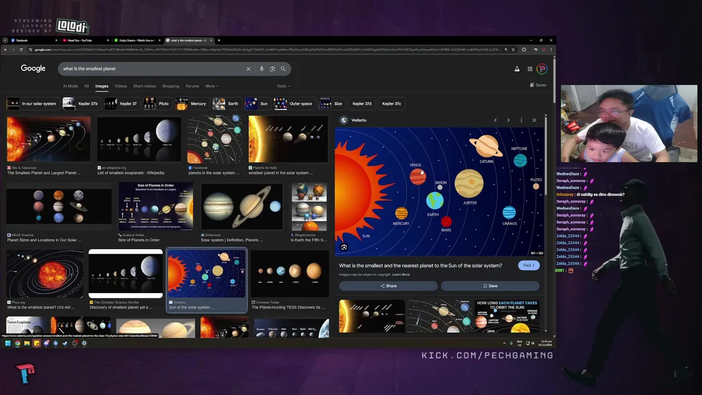Select the AI Mode search tab
Image resolution: width=702 pixels, height=395 pixels.
(x=70, y=86)
